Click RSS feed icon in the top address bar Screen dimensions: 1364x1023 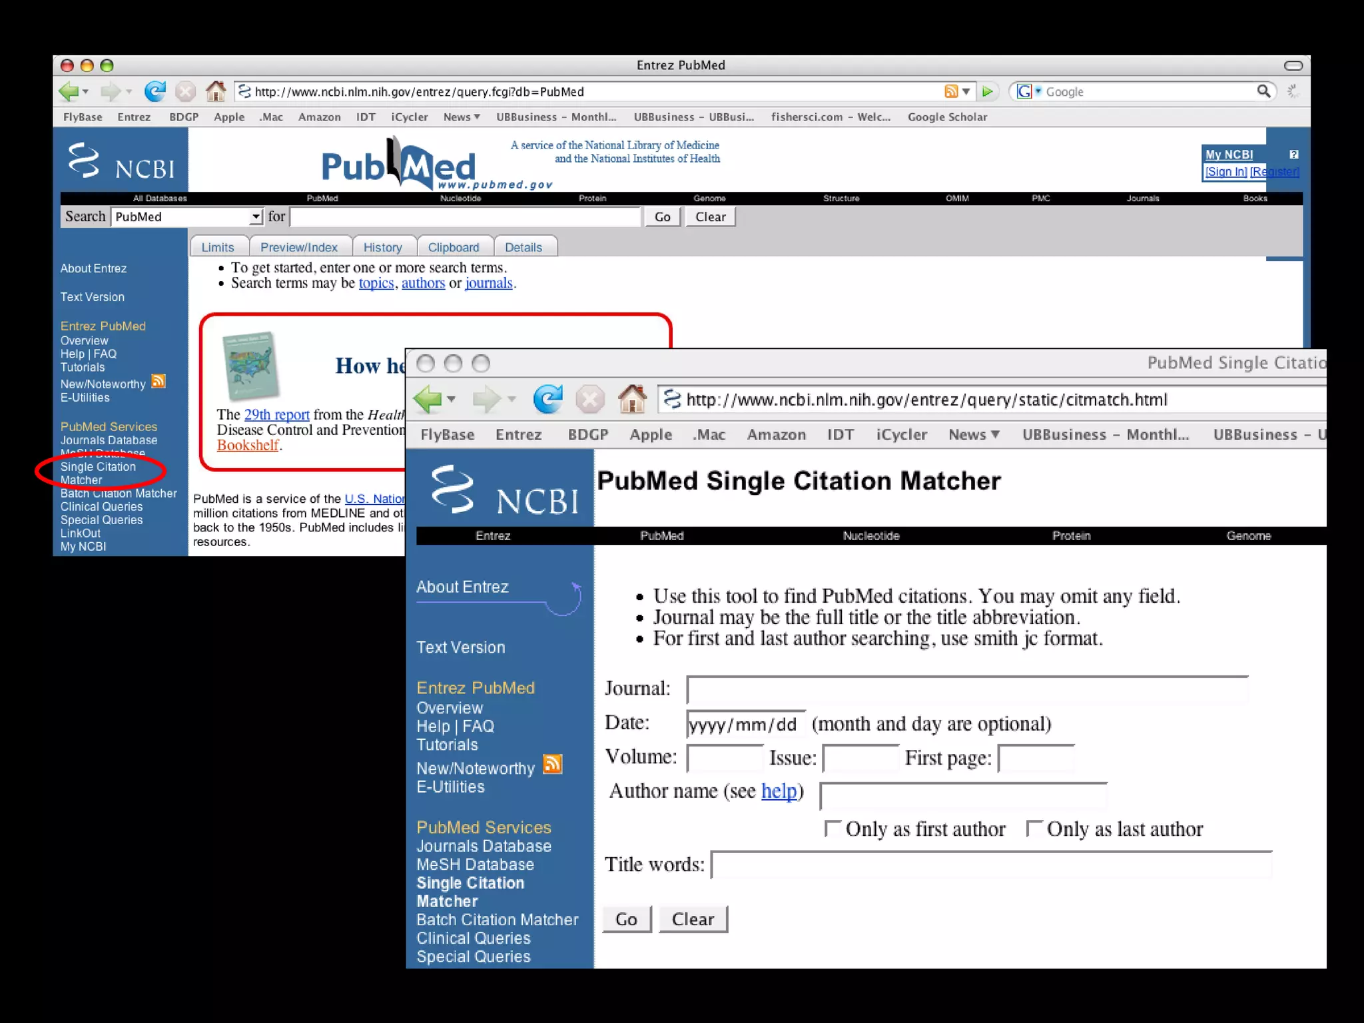coord(951,91)
